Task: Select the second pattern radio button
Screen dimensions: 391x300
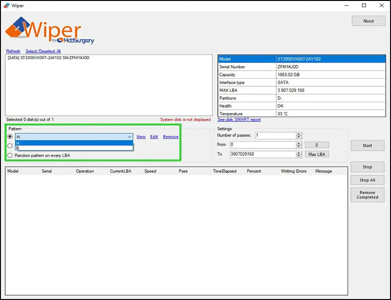Action: click(x=10, y=146)
